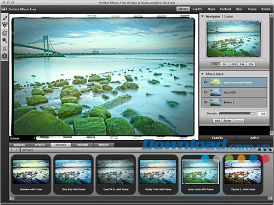Set navigator zoom to 25%
Image resolution: width=274 pixels, height=205 pixels.
coord(251,64)
